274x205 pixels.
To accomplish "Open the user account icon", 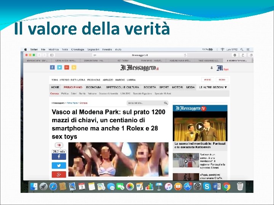I will coord(212,68).
